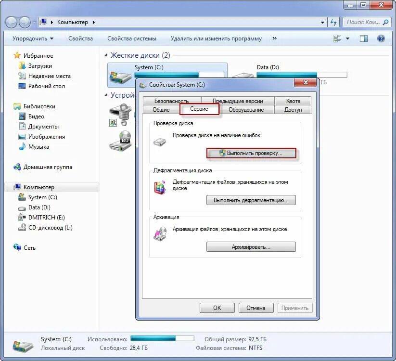The image size is (396, 361).
Task: Select Библиотеки in navigation pane
Action: click(x=34, y=106)
